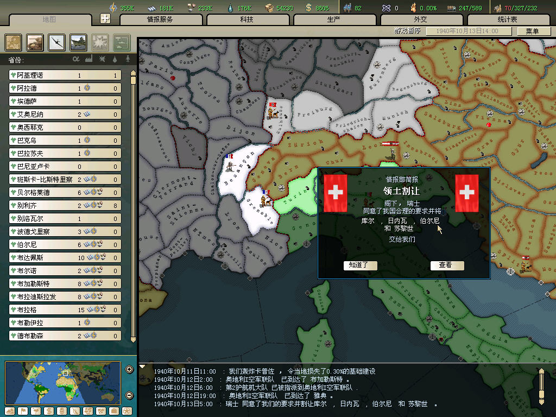Select the air units (plane) list icon

56,42
